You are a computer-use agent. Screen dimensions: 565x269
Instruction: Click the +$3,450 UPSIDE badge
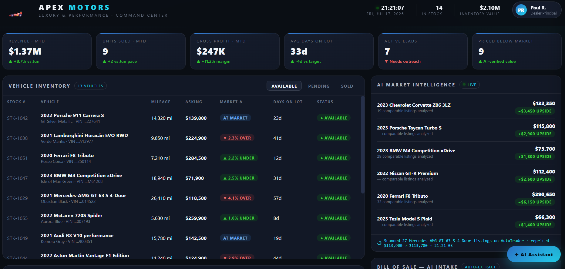click(535, 111)
